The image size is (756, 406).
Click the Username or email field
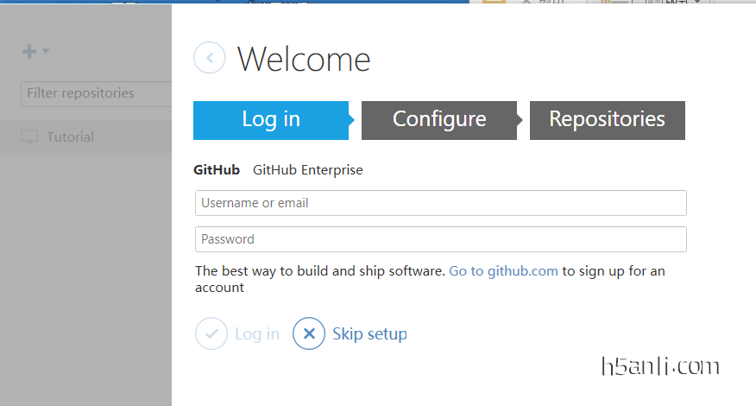441,203
